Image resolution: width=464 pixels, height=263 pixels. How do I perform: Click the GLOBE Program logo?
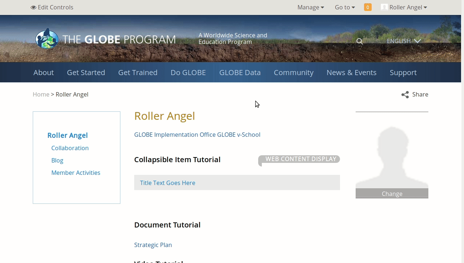pyautogui.click(x=105, y=39)
